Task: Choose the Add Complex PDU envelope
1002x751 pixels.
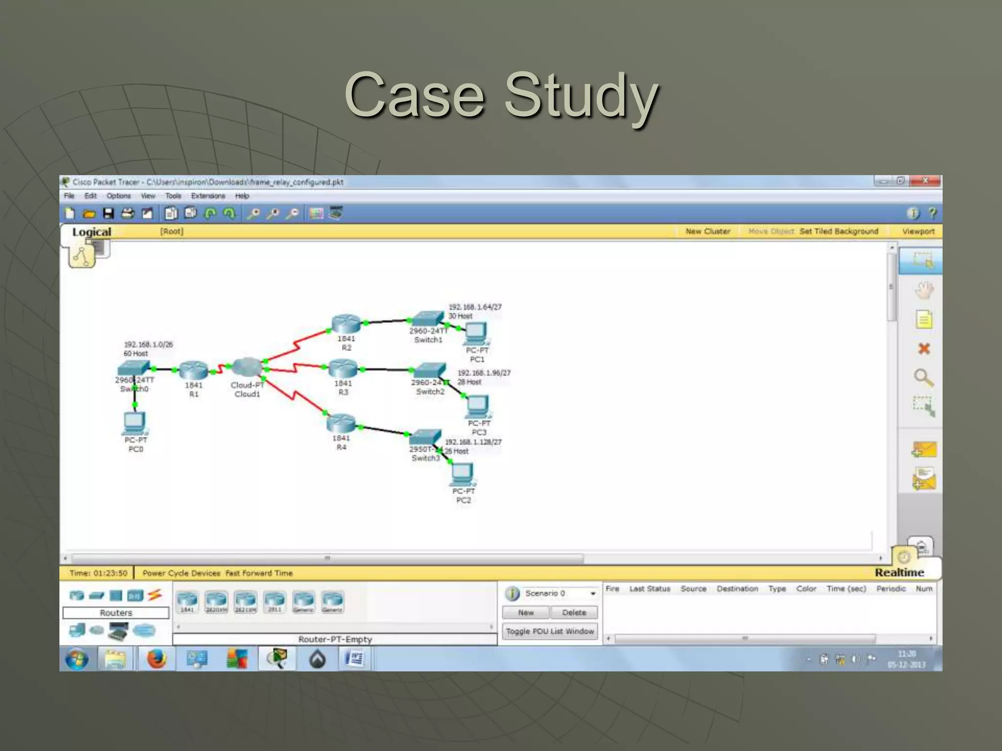Action: click(x=924, y=479)
